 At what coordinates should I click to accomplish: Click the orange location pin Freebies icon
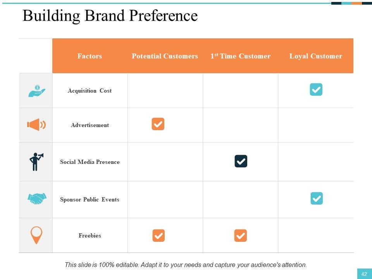pyautogui.click(x=36, y=235)
